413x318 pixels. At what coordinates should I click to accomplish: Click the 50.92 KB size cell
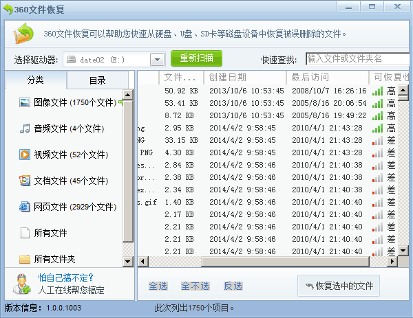point(181,91)
